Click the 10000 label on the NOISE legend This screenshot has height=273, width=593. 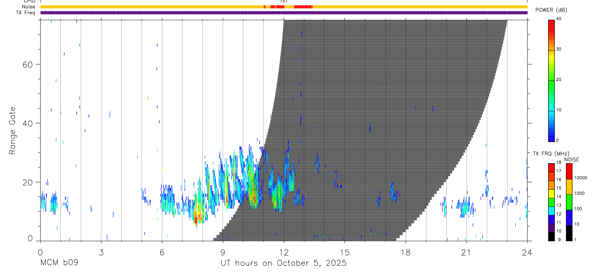click(580, 178)
